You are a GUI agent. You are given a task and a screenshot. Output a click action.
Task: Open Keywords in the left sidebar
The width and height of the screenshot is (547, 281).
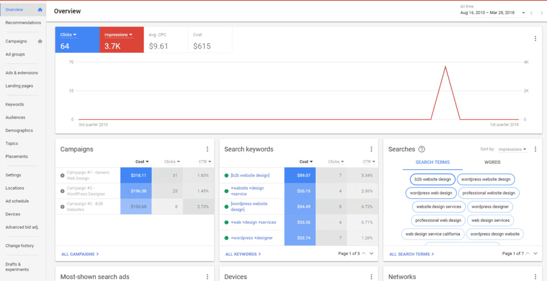pyautogui.click(x=14, y=104)
